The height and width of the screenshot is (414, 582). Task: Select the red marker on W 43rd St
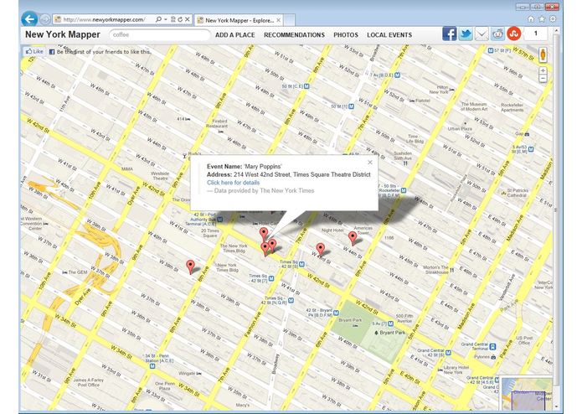321,251
